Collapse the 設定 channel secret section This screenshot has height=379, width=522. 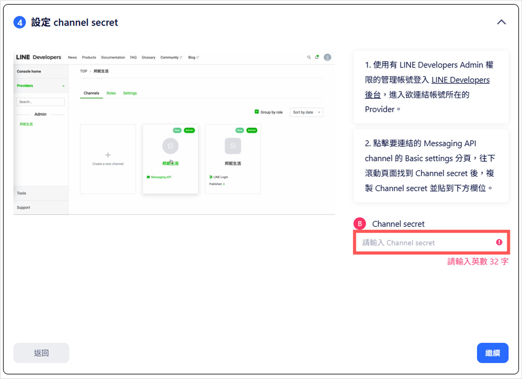point(501,22)
